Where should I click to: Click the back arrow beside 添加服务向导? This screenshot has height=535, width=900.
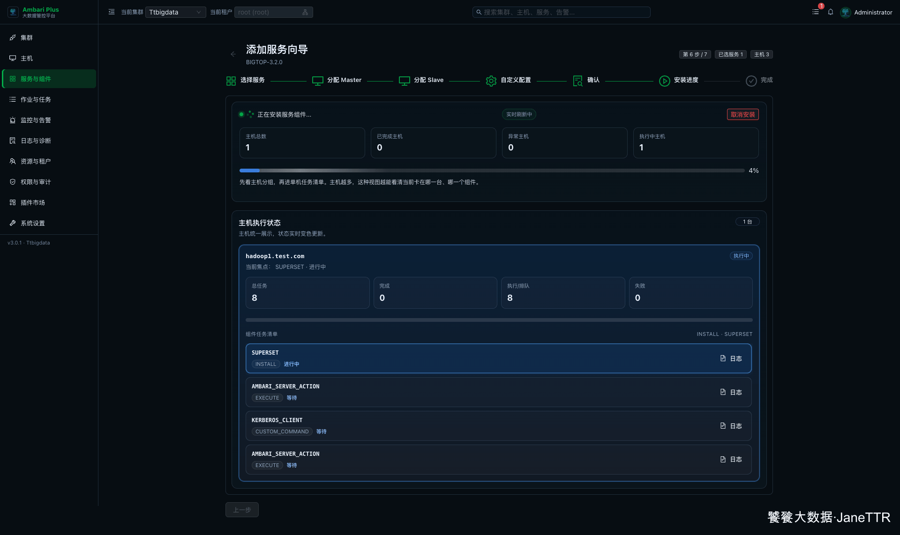[233, 54]
